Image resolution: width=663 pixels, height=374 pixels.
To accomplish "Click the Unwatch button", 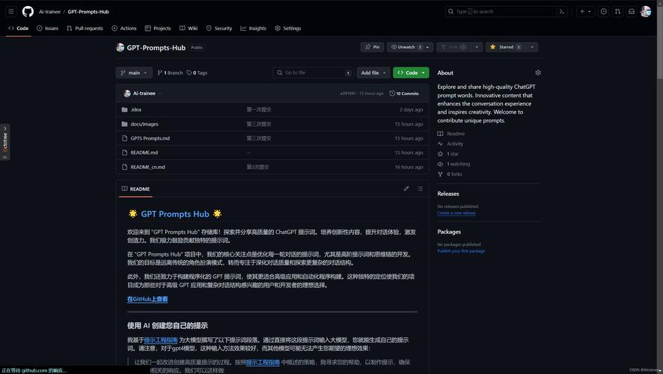I will tap(406, 47).
